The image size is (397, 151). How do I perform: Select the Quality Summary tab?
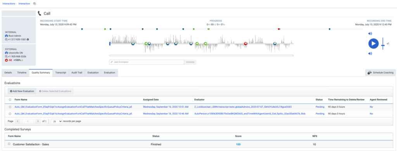(x=40, y=73)
